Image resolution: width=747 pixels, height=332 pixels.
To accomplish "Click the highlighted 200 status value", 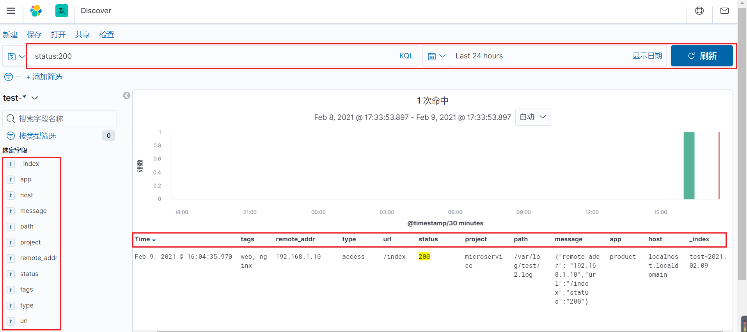I will tap(424, 257).
